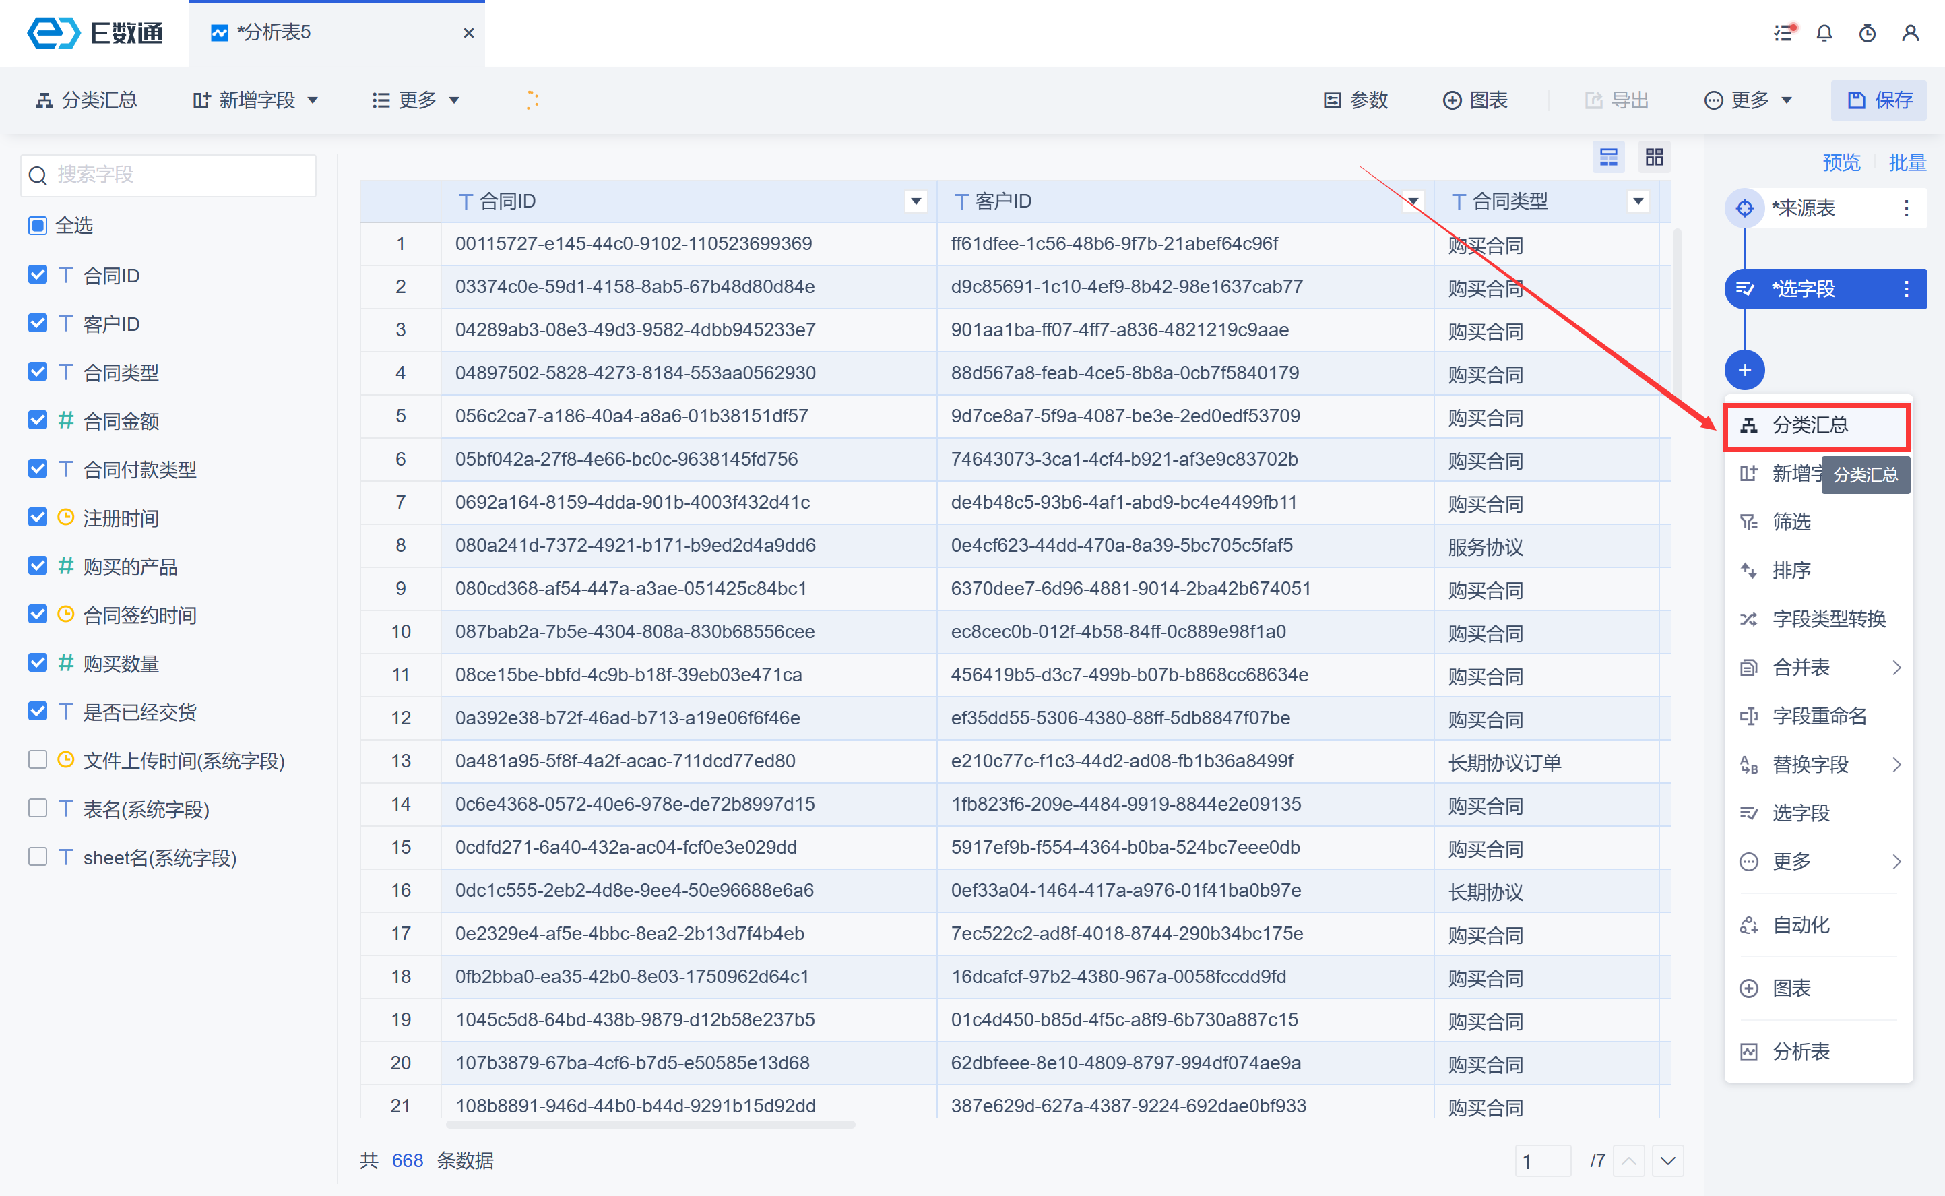Uncheck the 合同金额 field checkbox
This screenshot has width=1945, height=1196.
[x=37, y=420]
